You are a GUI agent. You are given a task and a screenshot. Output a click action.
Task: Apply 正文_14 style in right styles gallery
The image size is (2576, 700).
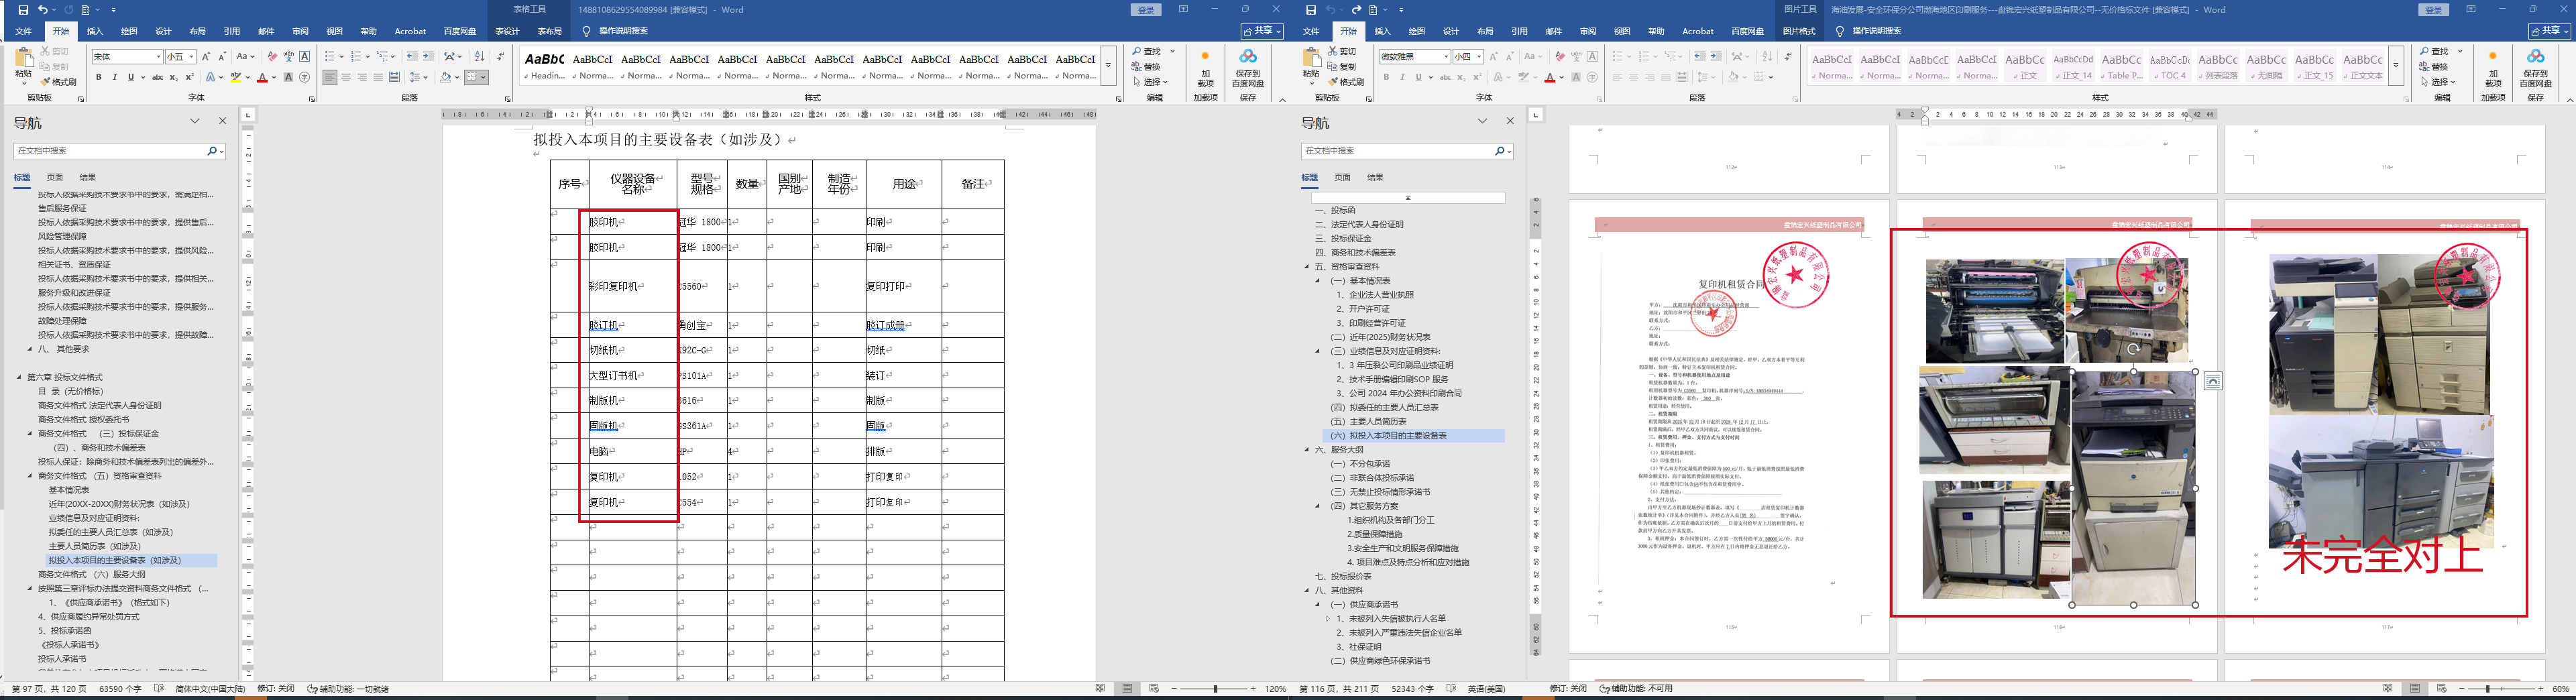pos(2073,66)
